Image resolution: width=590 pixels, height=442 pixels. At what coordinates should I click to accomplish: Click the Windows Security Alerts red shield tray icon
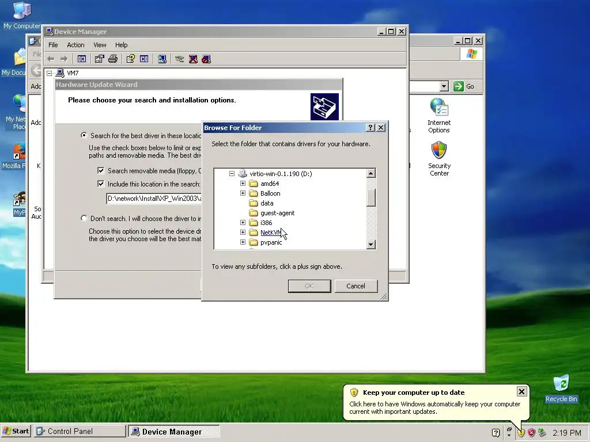[x=531, y=433]
